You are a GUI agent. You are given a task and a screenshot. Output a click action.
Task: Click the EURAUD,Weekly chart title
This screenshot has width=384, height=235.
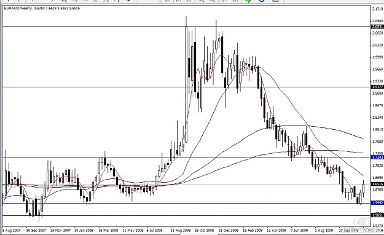pyautogui.click(x=18, y=8)
